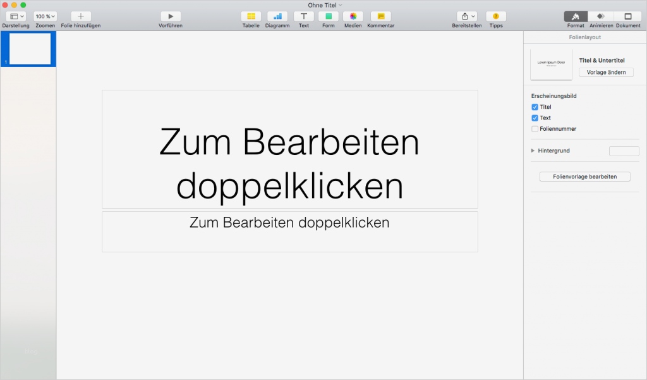This screenshot has height=380, width=647.
Task: Start the presentation with Vorführen
Action: (170, 16)
